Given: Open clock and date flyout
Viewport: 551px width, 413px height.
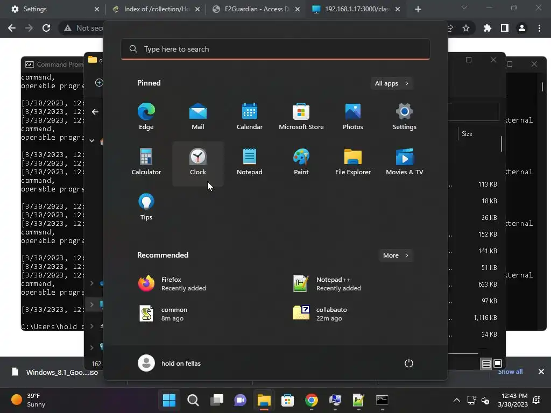Looking at the screenshot, I should [x=513, y=400].
